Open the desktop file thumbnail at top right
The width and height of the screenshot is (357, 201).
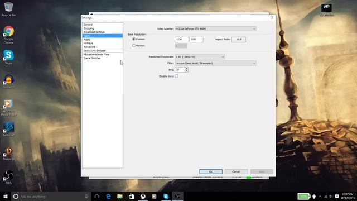coord(326,10)
